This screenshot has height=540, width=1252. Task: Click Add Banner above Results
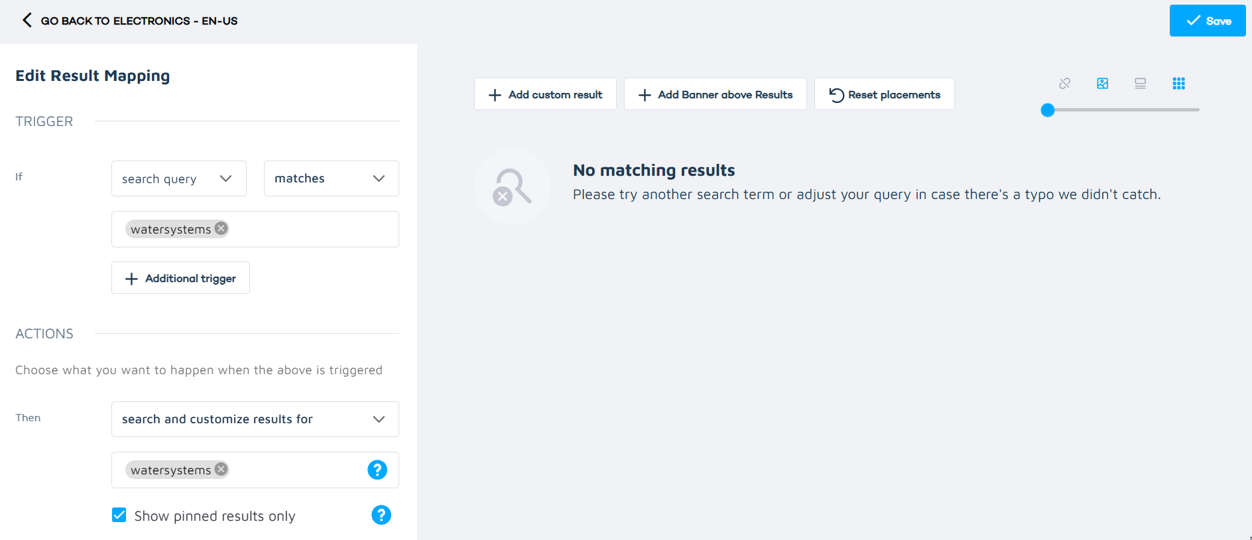click(715, 94)
